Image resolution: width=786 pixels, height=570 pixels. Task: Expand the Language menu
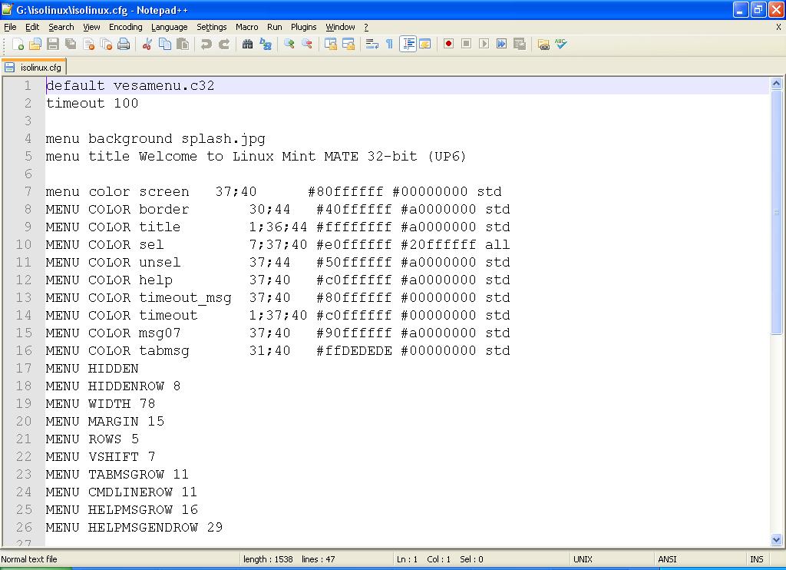(x=169, y=27)
